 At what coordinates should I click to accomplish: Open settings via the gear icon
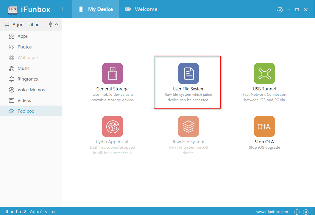tap(280, 10)
